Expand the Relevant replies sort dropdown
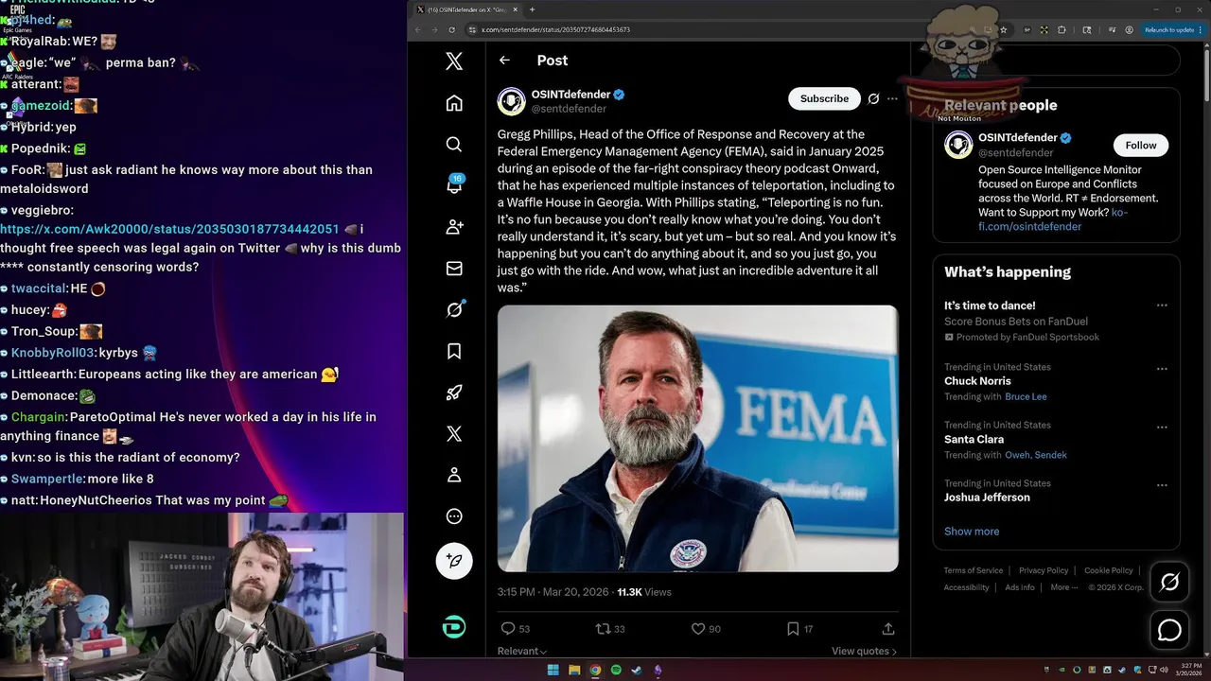The height and width of the screenshot is (681, 1211). click(522, 651)
